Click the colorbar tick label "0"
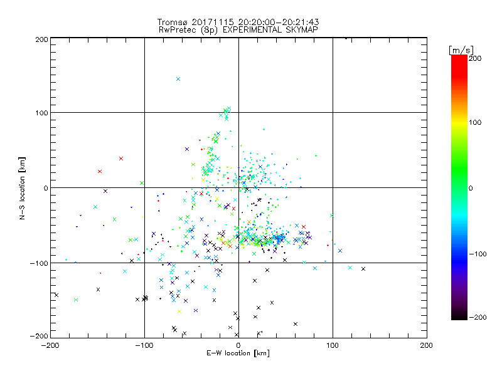This screenshot has height=376, width=502. [471, 188]
